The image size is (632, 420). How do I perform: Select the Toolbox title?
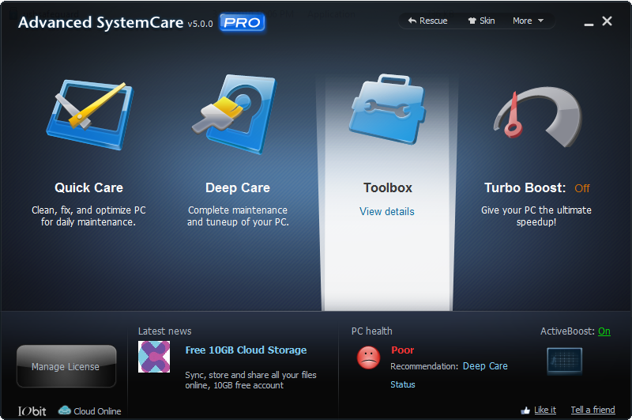[x=388, y=187]
